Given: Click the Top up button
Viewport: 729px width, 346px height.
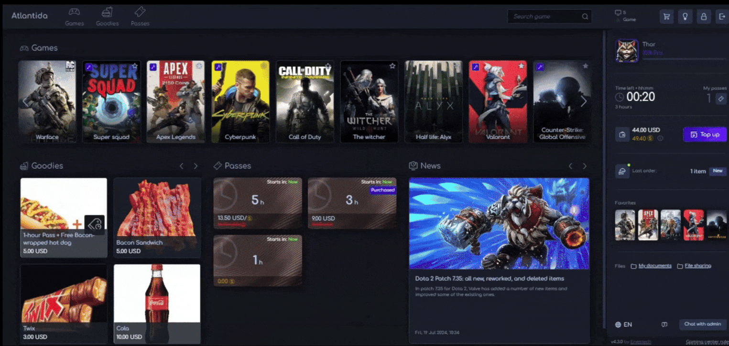Looking at the screenshot, I should click(x=705, y=134).
